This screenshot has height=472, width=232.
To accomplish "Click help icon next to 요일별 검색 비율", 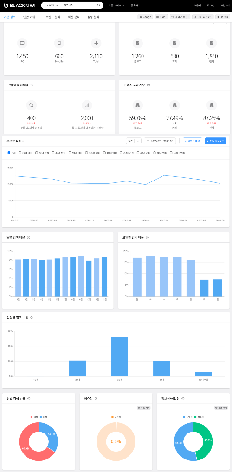I will (148, 238).
